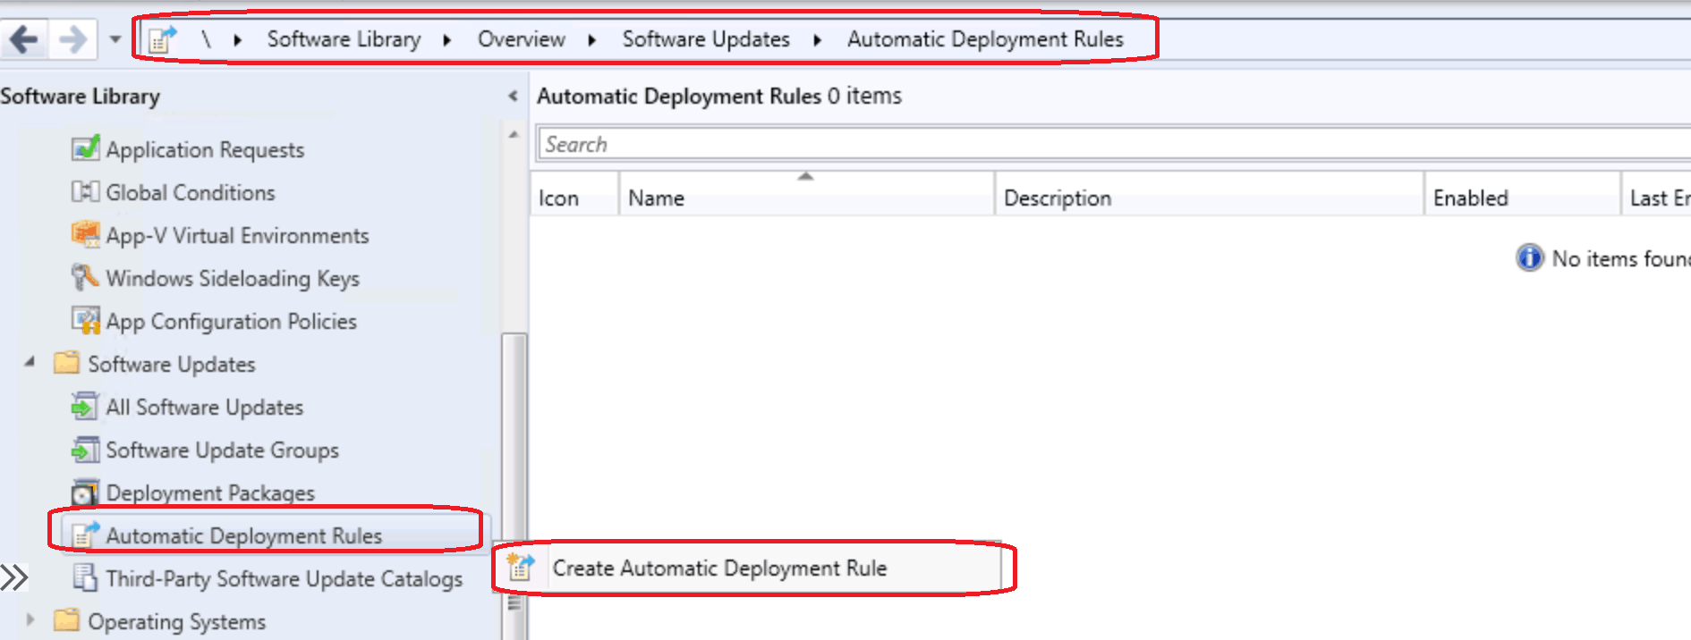Open the navigation history dropdown arrow
1691x640 pixels.
(115, 39)
